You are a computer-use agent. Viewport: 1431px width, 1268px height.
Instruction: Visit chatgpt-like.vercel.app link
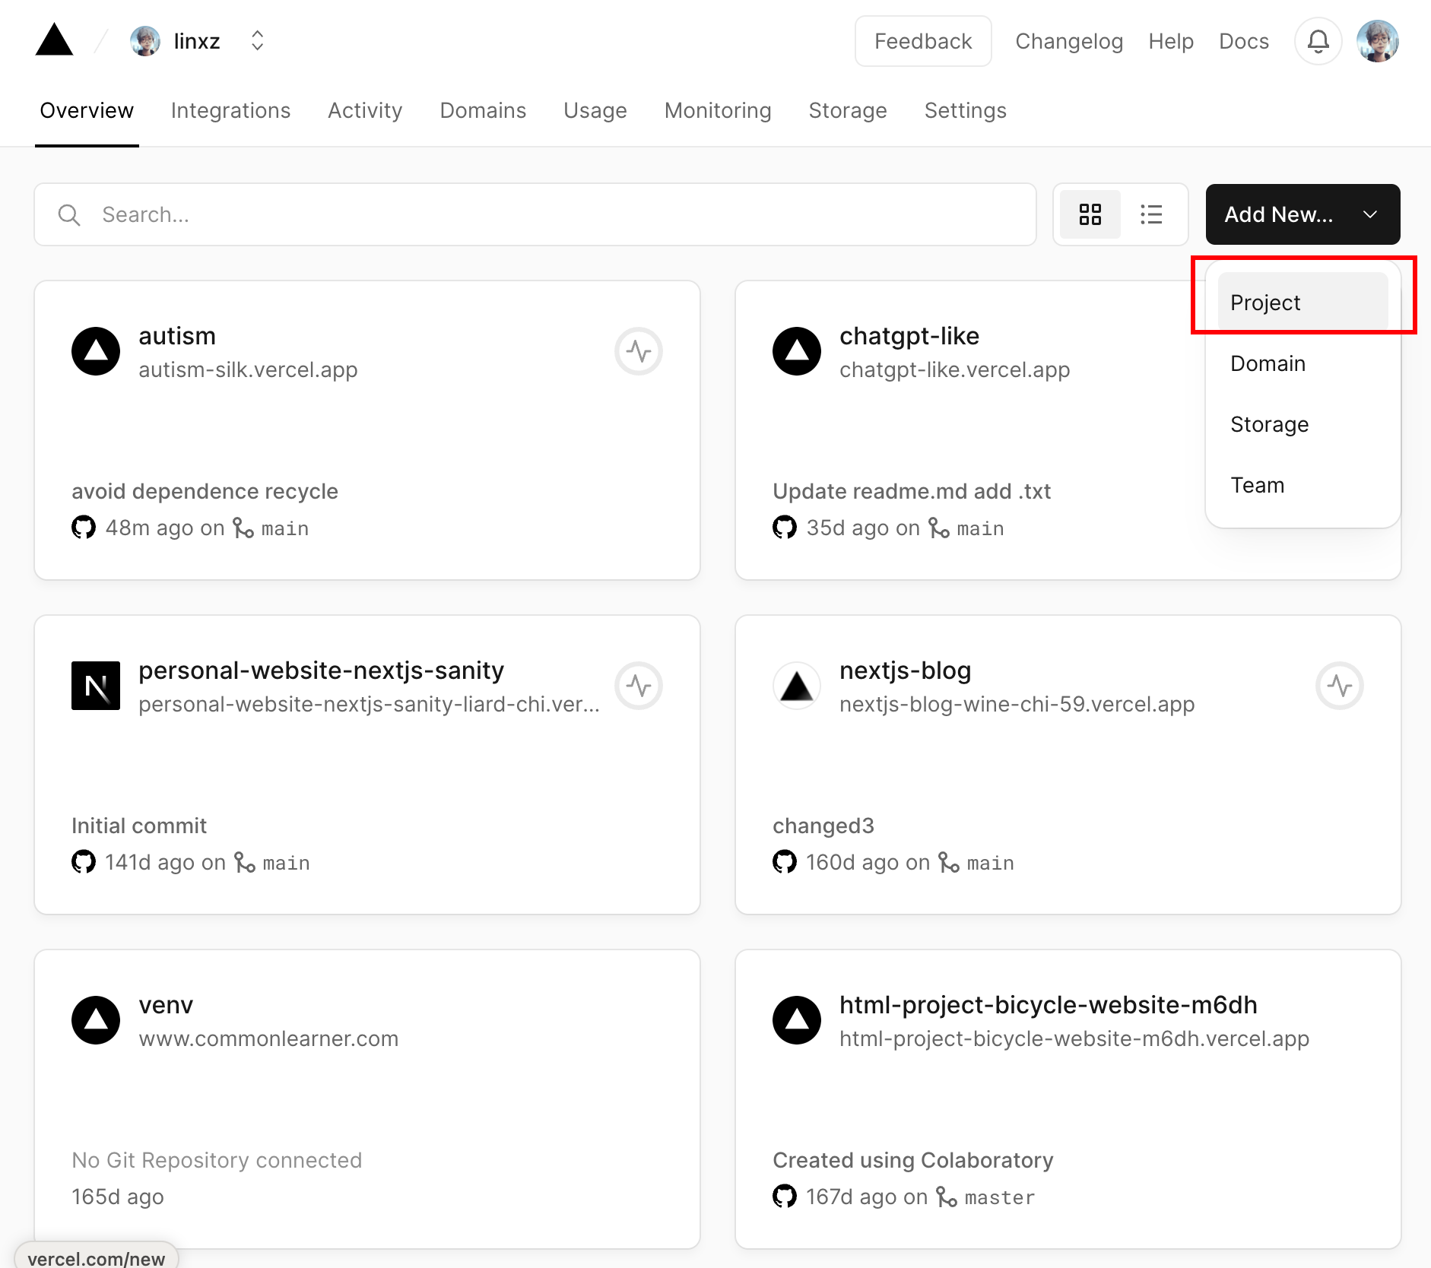coord(954,370)
